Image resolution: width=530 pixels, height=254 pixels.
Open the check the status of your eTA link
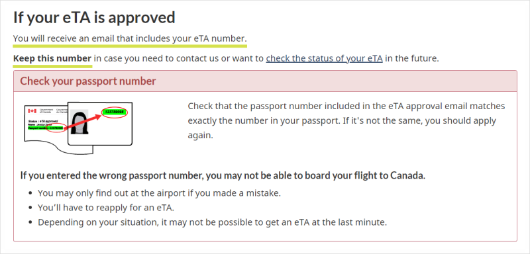324,59
